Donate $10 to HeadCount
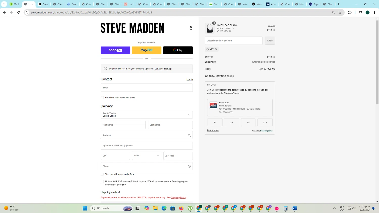The image size is (379, 213). (x=265, y=122)
